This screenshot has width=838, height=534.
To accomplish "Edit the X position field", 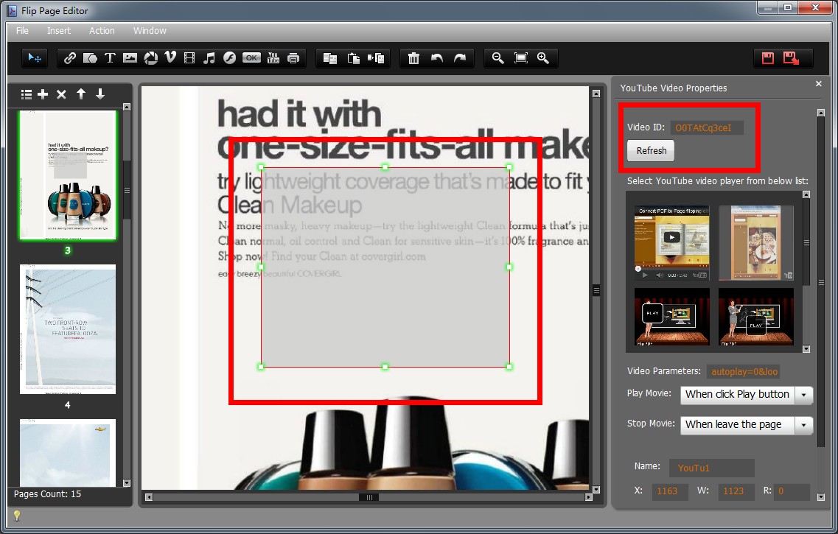I will pyautogui.click(x=670, y=491).
